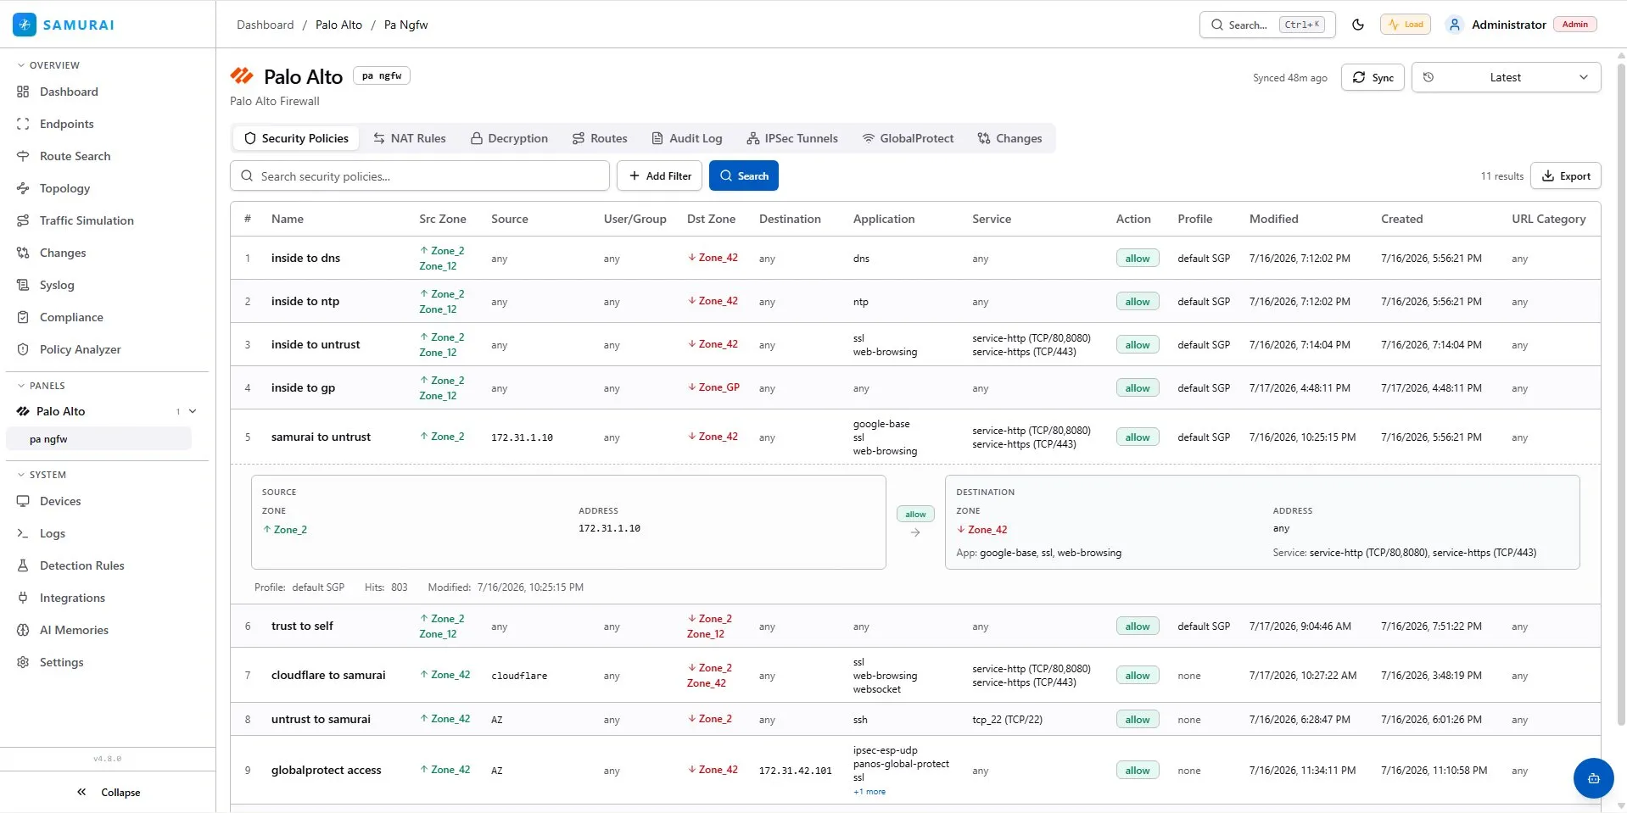Show +1 more applications in globalprotect access
This screenshot has width=1627, height=813.
tap(869, 792)
